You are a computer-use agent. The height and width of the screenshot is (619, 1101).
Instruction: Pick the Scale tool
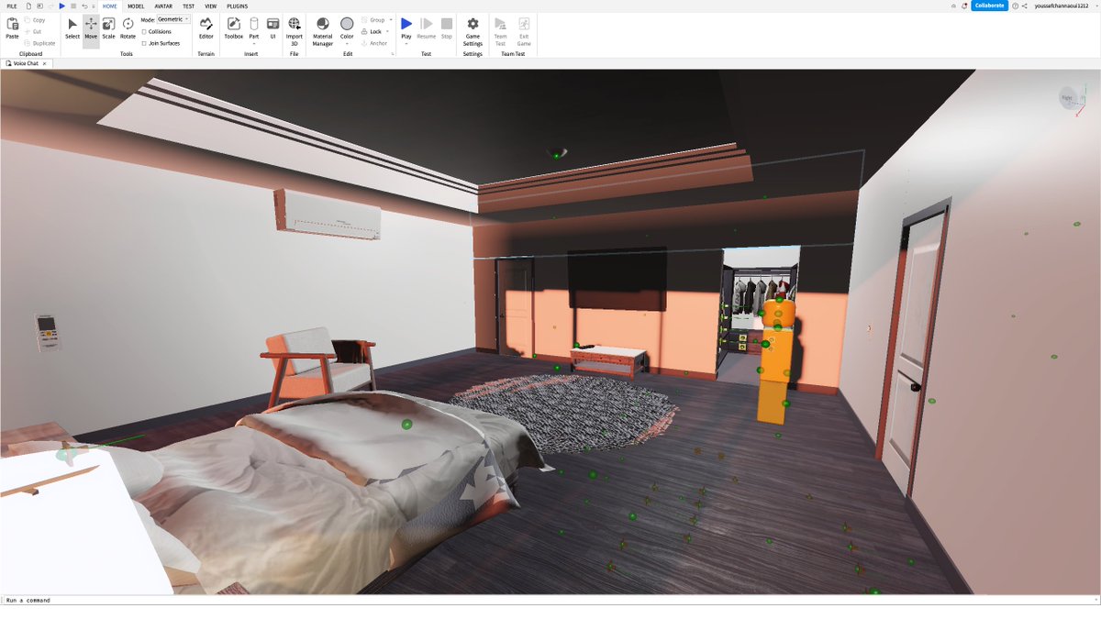[x=108, y=28]
